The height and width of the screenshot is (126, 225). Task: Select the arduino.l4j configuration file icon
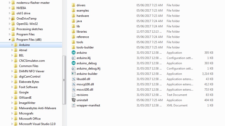[74, 58]
